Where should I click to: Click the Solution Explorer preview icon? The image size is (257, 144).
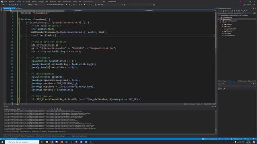[x=247, y=11]
